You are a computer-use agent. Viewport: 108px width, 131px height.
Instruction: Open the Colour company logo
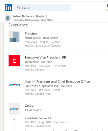[14, 109]
